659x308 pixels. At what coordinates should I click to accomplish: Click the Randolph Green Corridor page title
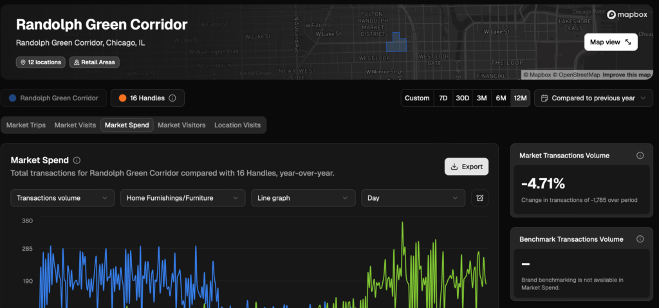102,24
